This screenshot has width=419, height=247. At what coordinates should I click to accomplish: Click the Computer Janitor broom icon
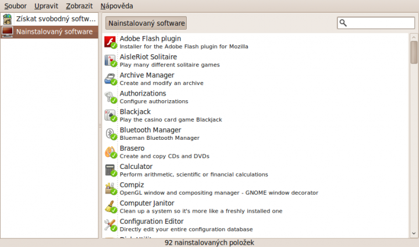tap(111, 207)
